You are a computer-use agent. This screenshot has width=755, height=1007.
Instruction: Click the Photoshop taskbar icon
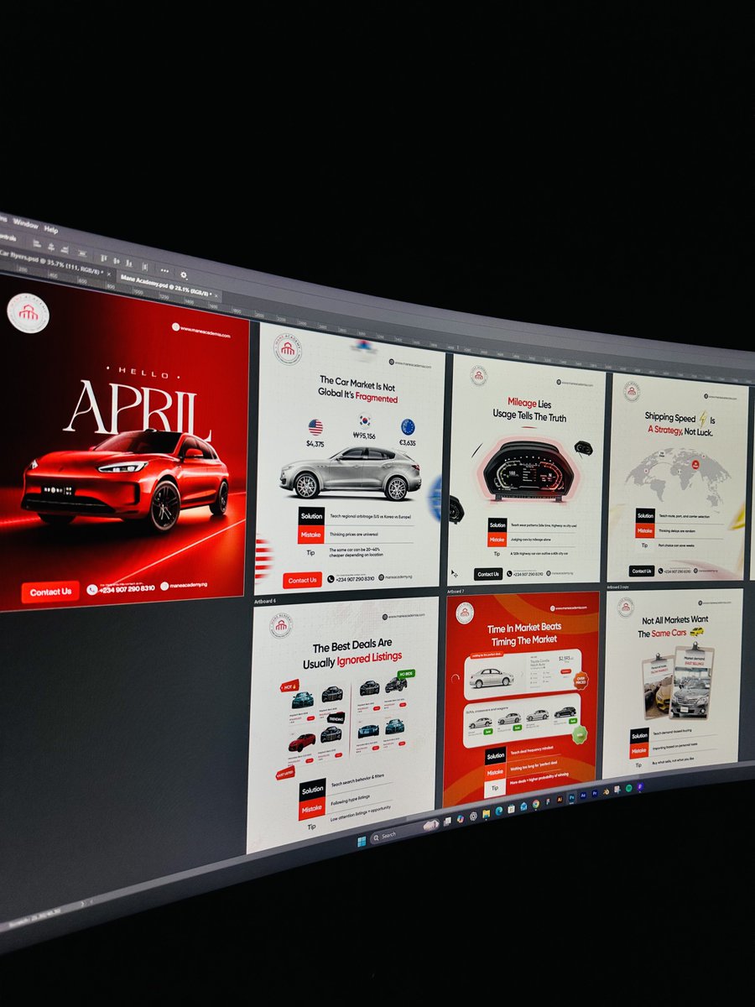(571, 797)
